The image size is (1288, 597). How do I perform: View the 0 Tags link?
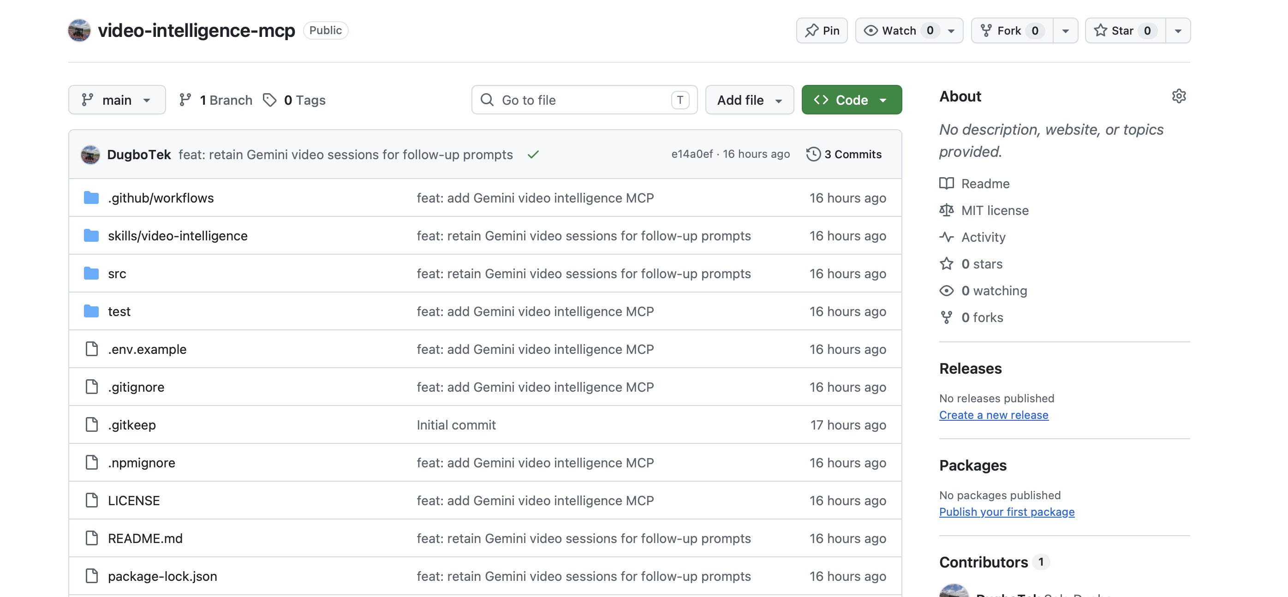(x=294, y=100)
